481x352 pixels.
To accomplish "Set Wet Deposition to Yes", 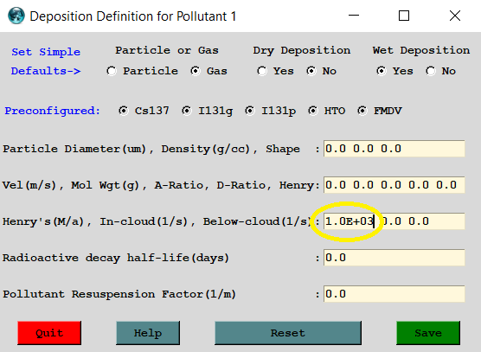I will click(x=381, y=71).
